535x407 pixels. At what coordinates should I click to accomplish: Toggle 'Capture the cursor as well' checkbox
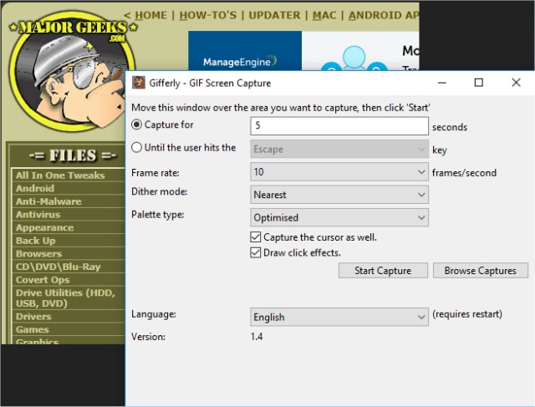point(256,237)
